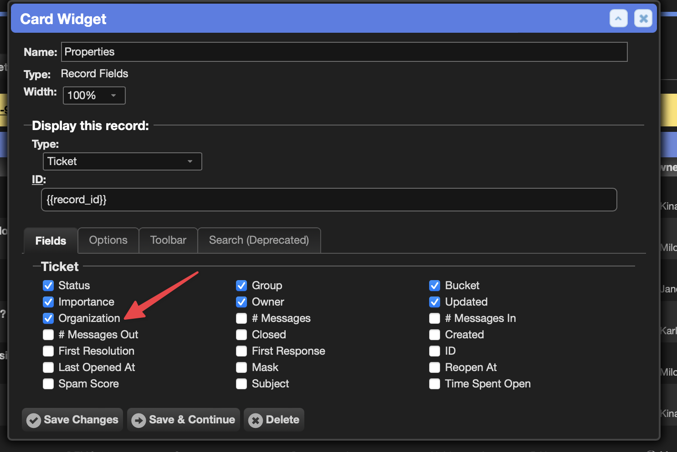Enable the # Messages field

241,318
